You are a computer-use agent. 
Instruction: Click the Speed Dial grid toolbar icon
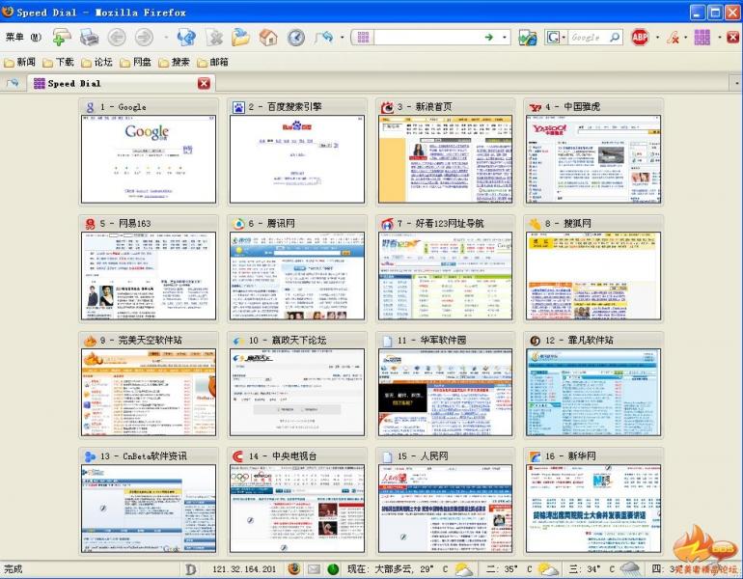[702, 37]
